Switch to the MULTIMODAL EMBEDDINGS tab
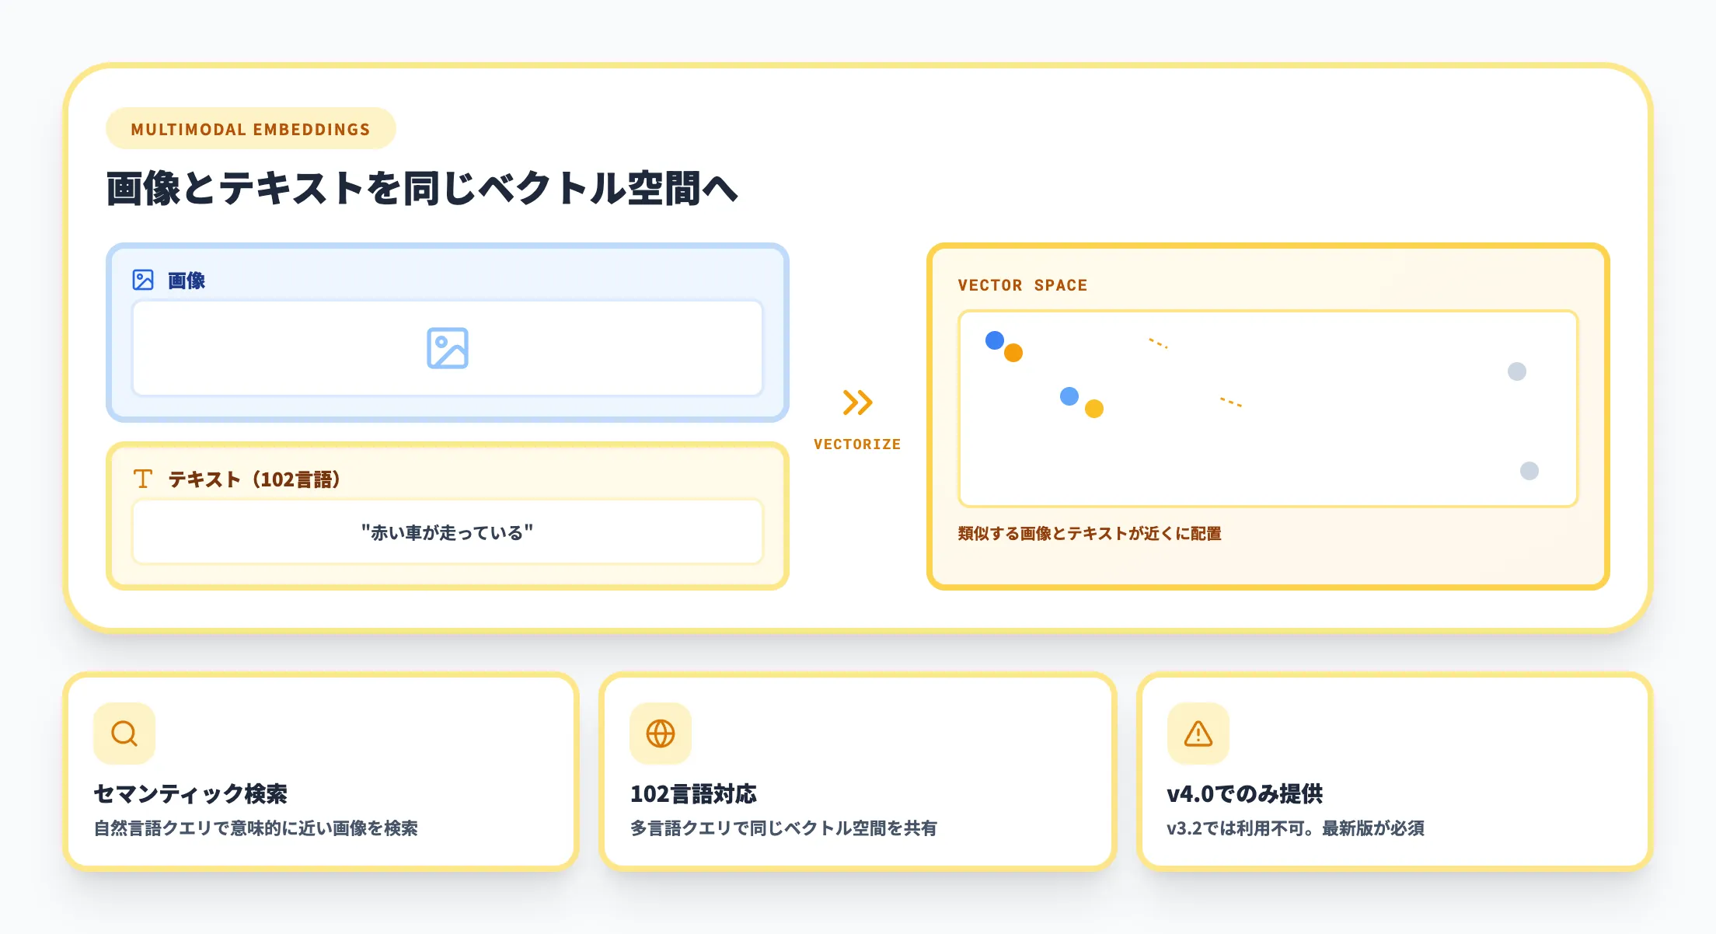 (x=250, y=128)
